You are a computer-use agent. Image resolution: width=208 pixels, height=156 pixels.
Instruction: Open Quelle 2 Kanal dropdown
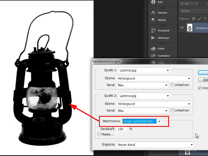click(142, 111)
